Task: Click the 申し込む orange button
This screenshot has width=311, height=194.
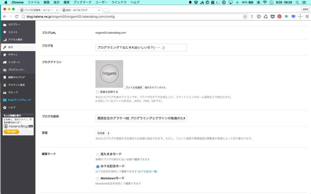Action: click(x=11, y=132)
